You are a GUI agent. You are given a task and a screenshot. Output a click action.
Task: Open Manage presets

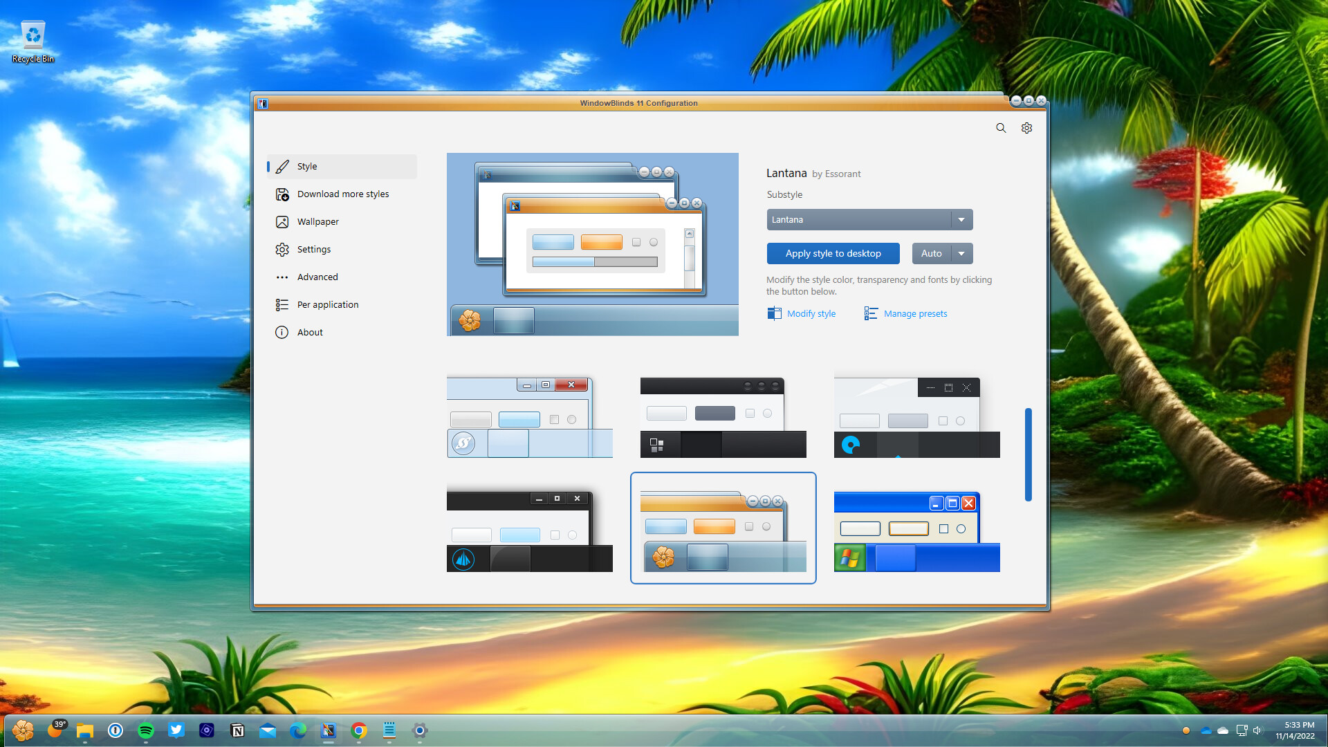[x=914, y=313]
